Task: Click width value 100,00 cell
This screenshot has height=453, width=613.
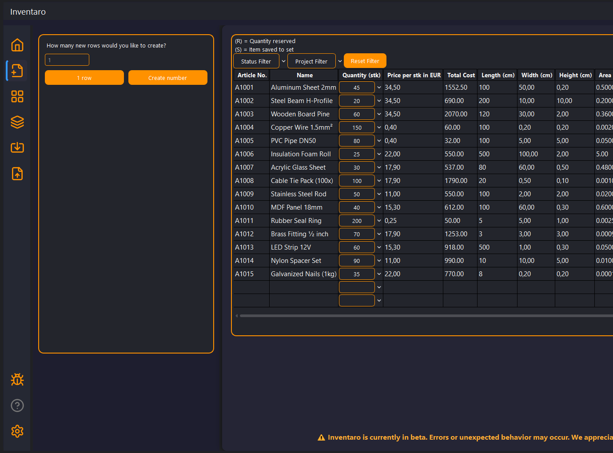Action: coord(536,154)
